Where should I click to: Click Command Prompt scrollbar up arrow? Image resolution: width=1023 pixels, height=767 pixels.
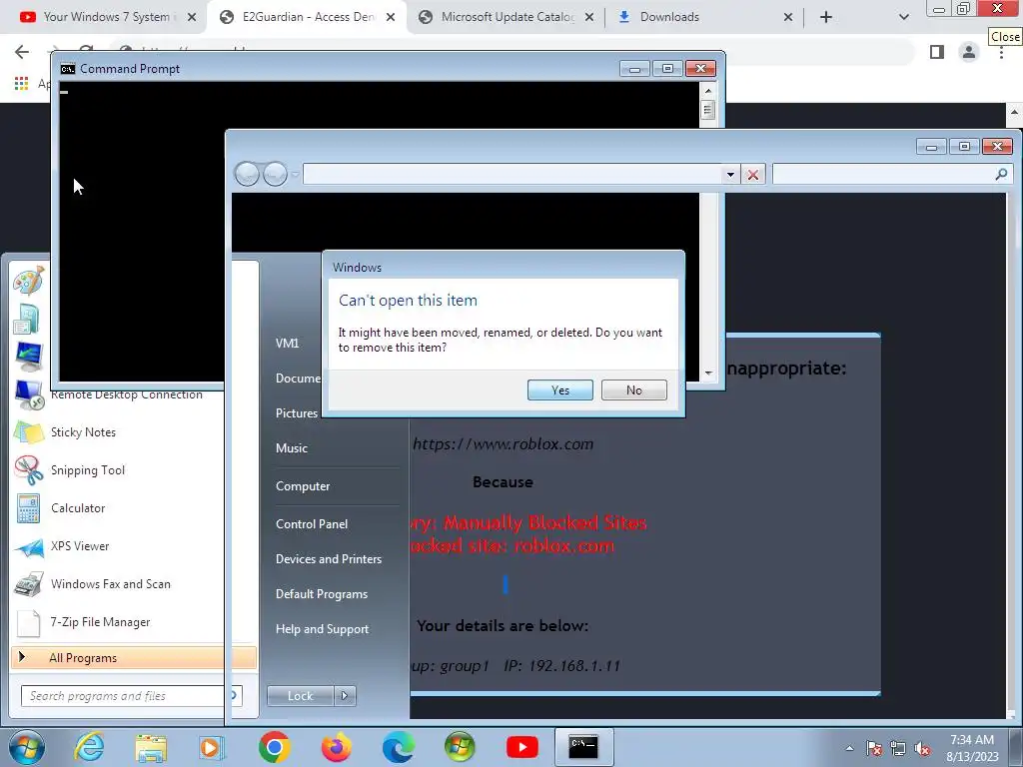(708, 90)
